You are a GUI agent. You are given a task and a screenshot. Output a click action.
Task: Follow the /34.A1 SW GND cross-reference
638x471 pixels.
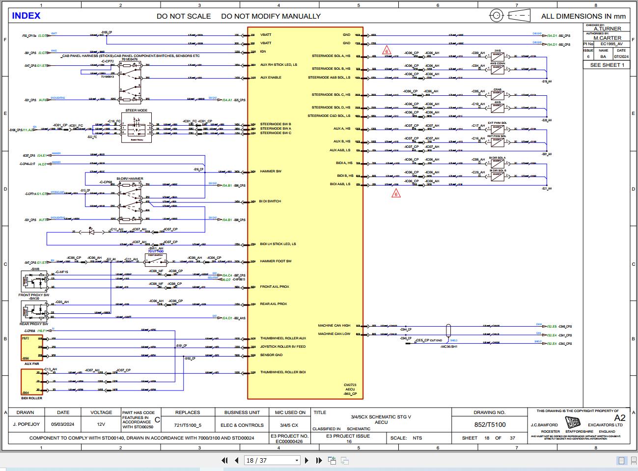coord(227,100)
